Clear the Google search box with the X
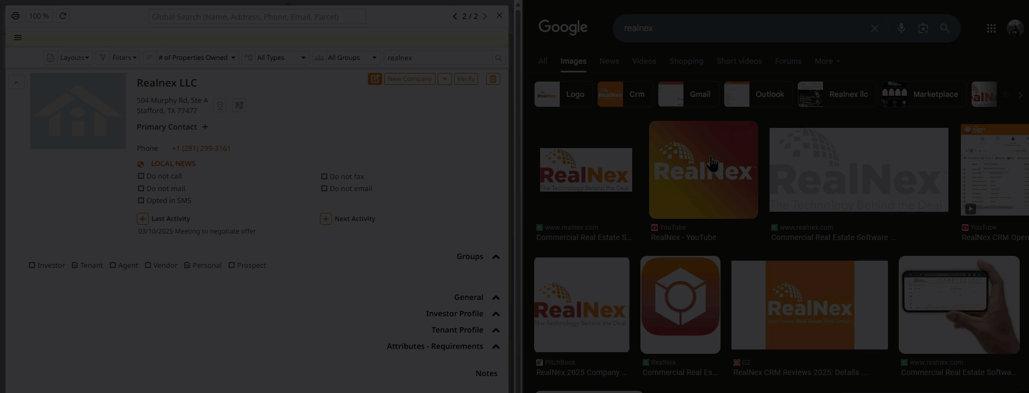 875,28
